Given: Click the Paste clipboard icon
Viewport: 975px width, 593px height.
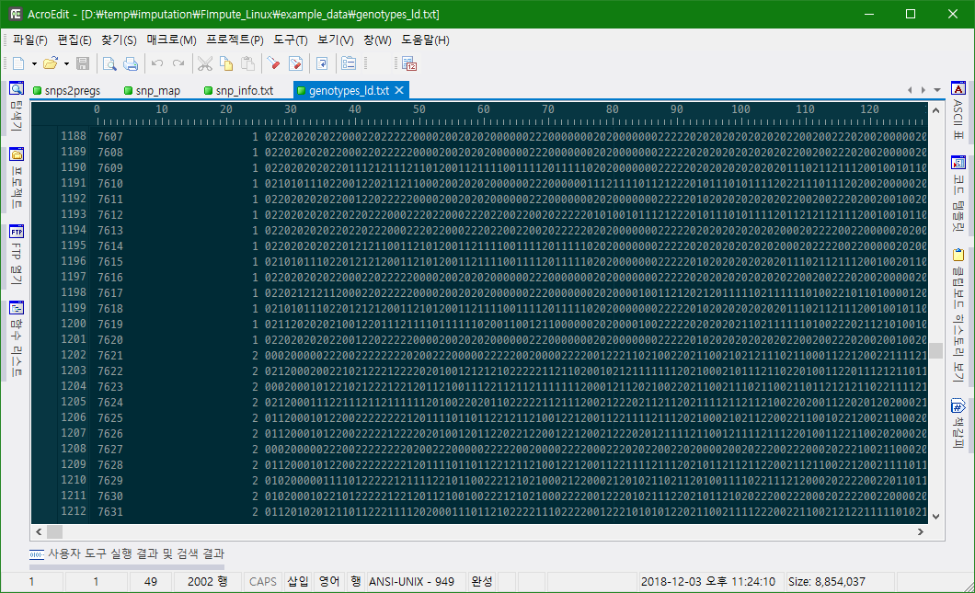Looking at the screenshot, I should click(247, 63).
